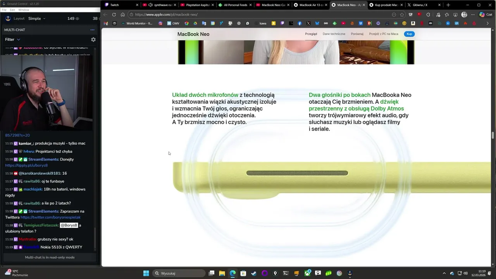The height and width of the screenshot is (279, 496).
Task: Show more bookmarks with the overflow chevron
Action: point(487,23)
